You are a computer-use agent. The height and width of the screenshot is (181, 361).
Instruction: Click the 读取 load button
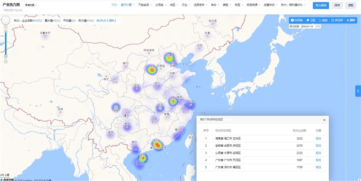click(x=351, y=5)
